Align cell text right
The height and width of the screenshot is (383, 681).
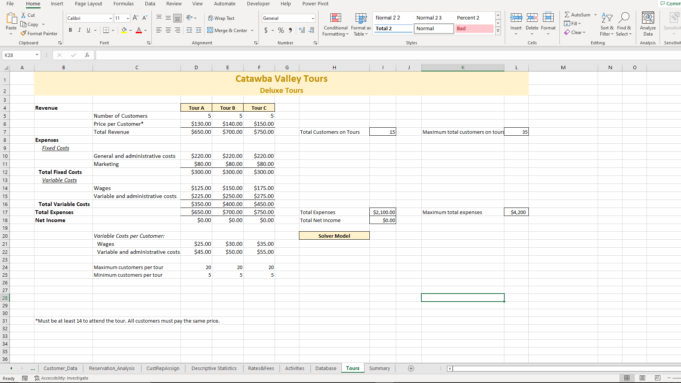coord(177,30)
